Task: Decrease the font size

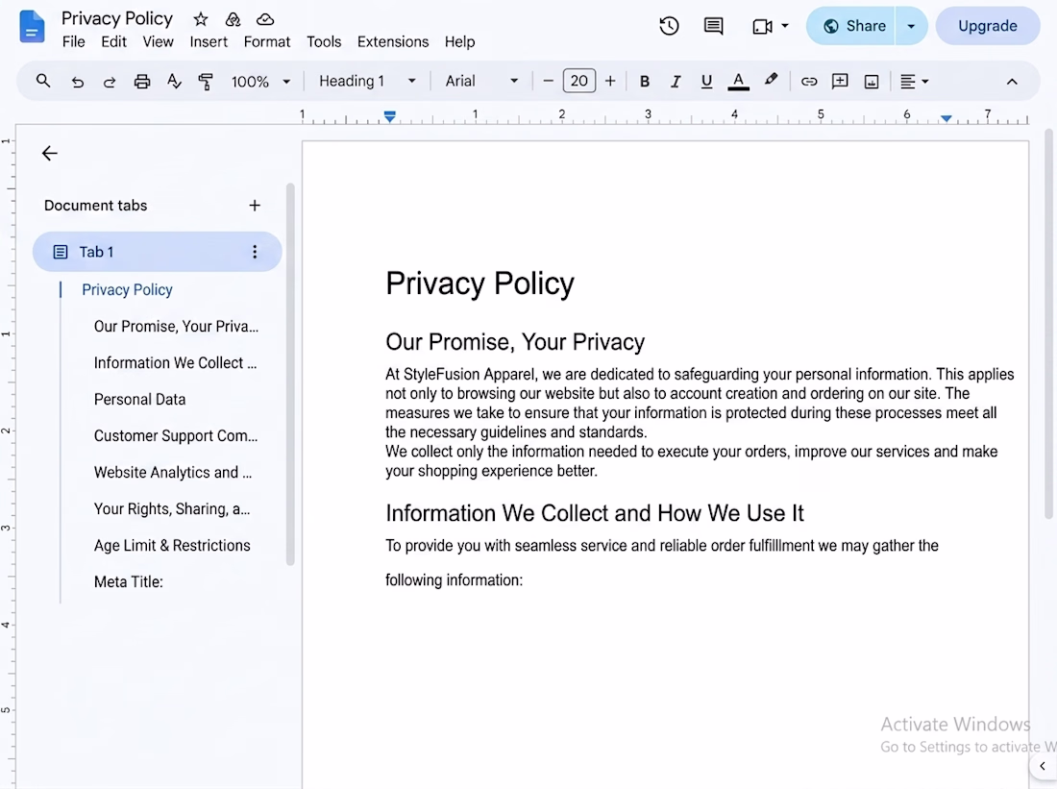Action: [x=548, y=81]
